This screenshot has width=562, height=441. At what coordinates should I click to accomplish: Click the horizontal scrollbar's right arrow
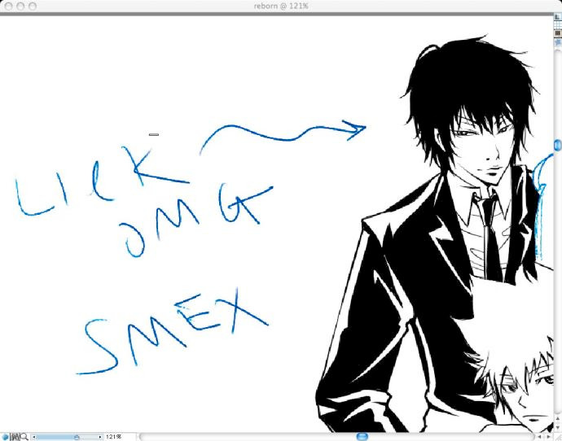coord(548,437)
